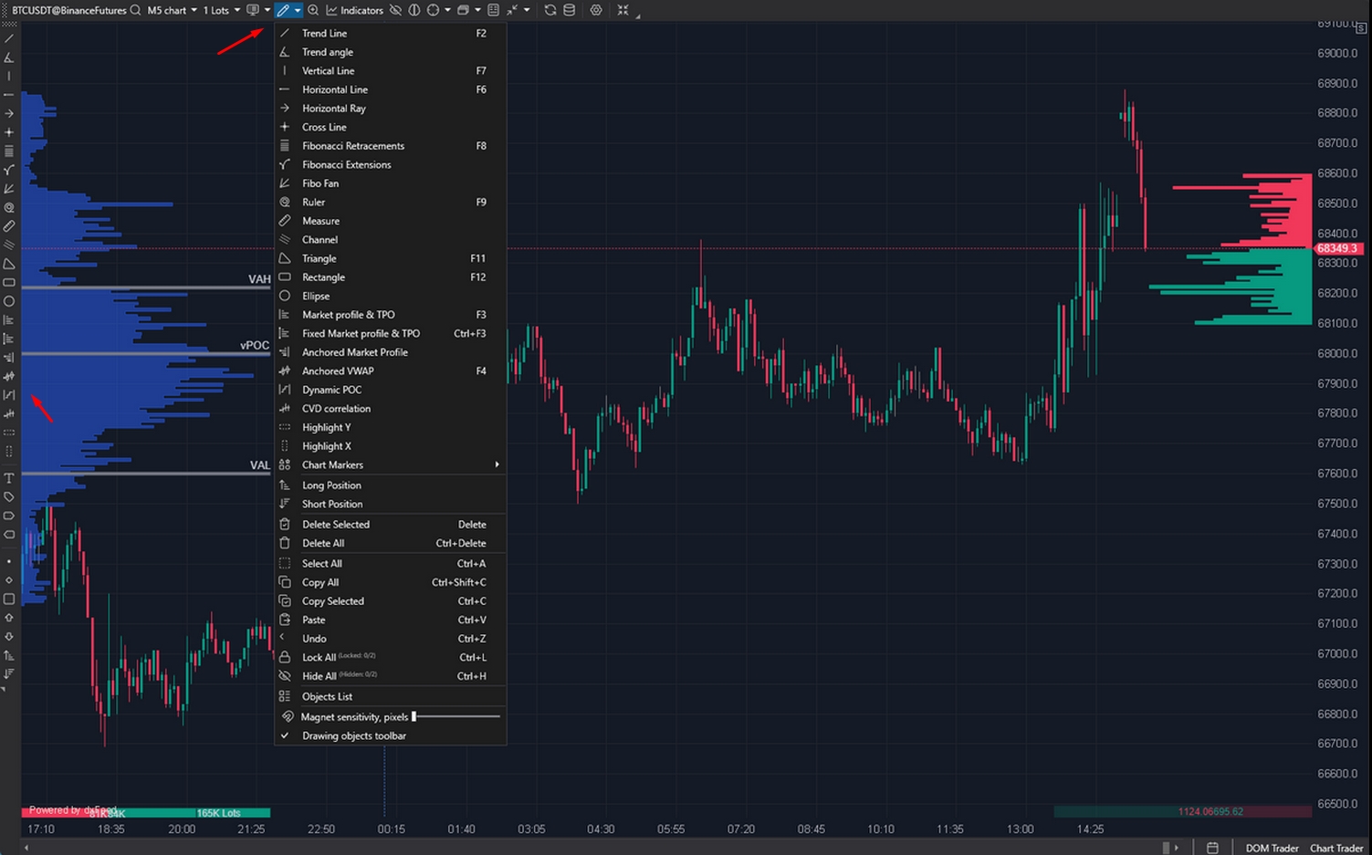Click the refresh chart data icon

(x=550, y=10)
